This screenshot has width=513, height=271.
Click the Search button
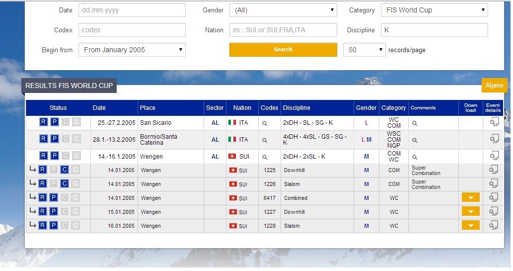click(283, 50)
